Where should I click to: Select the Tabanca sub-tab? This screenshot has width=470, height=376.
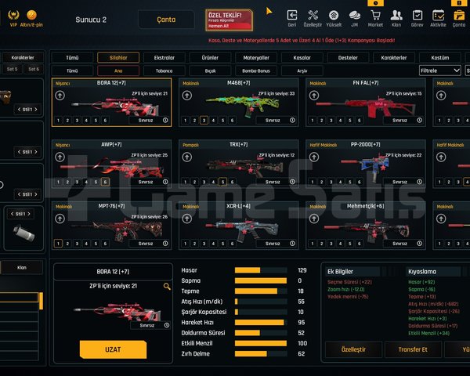pos(164,70)
